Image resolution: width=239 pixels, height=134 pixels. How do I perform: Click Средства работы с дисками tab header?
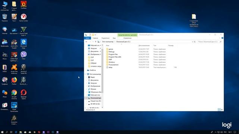[x=127, y=35]
